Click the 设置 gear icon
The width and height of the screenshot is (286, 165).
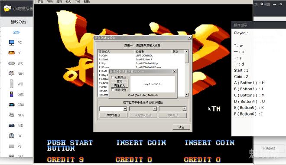pyautogui.click(x=262, y=4)
